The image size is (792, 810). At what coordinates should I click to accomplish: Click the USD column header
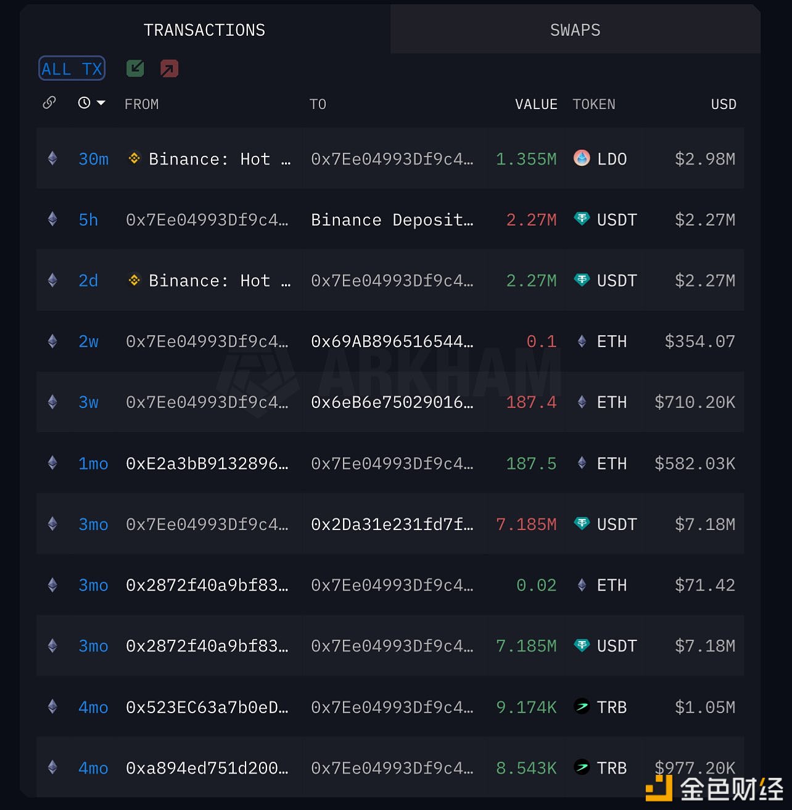pos(724,104)
